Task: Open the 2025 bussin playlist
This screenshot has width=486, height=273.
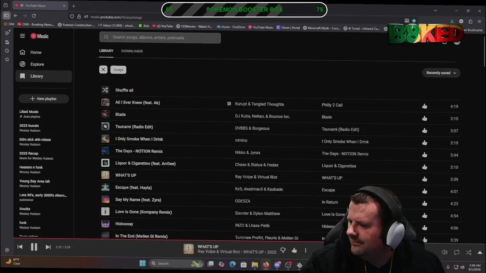Action: (30, 128)
